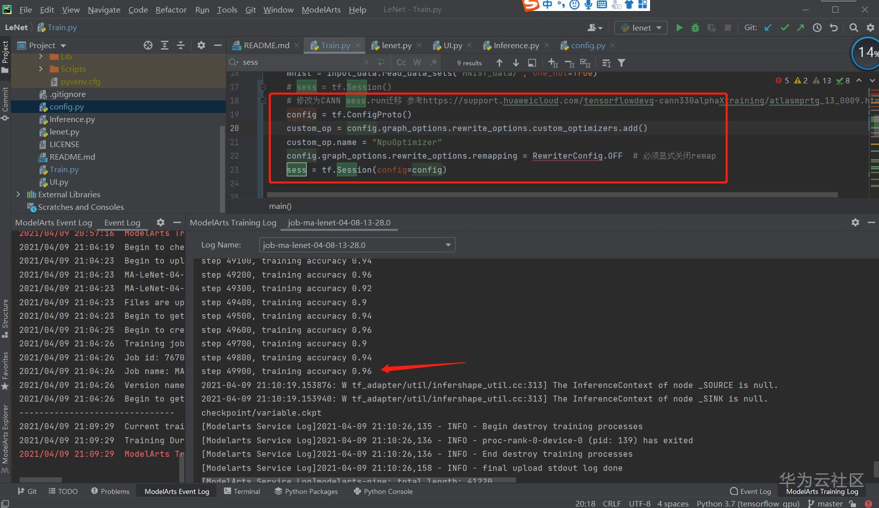The image size is (879, 508).
Task: Click the sess search input field
Action: [x=301, y=62]
